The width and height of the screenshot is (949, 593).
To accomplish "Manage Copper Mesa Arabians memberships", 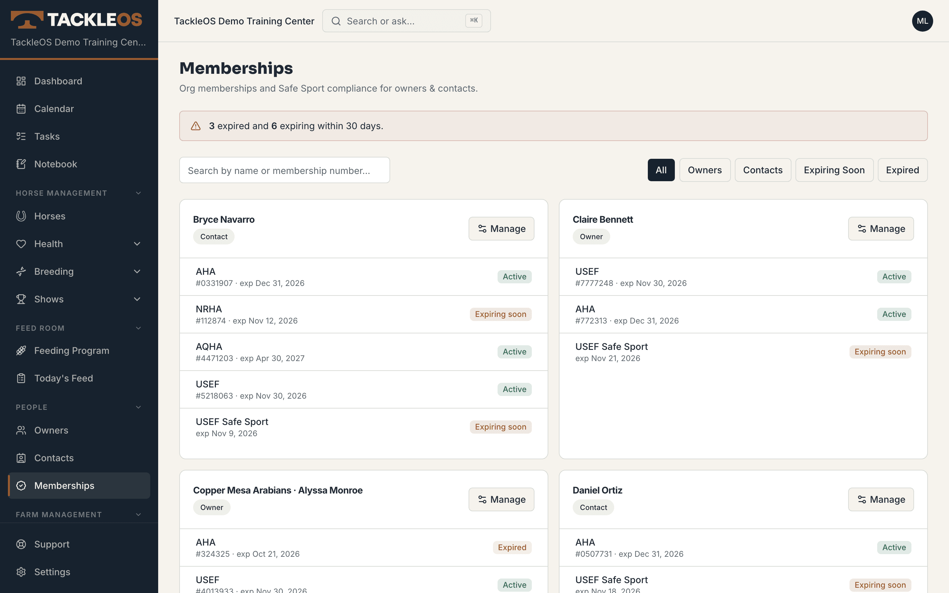I will tap(501, 499).
